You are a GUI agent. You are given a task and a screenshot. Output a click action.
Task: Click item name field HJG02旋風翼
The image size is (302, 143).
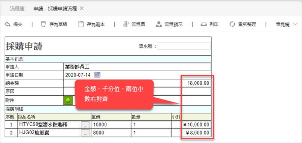tap(49, 133)
